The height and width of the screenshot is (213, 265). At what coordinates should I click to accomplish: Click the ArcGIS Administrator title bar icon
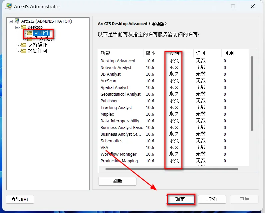click(9, 6)
